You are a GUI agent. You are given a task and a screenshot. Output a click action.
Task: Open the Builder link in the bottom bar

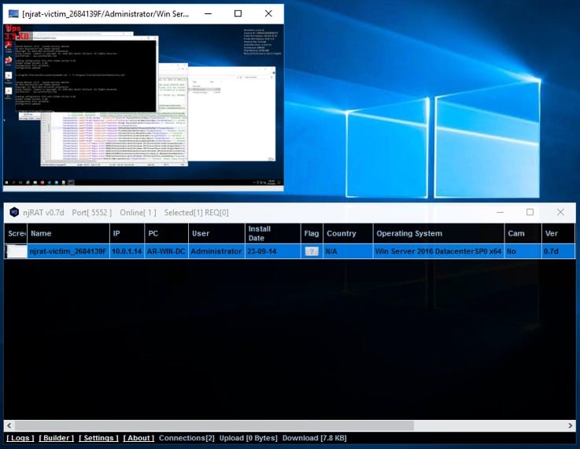57,438
